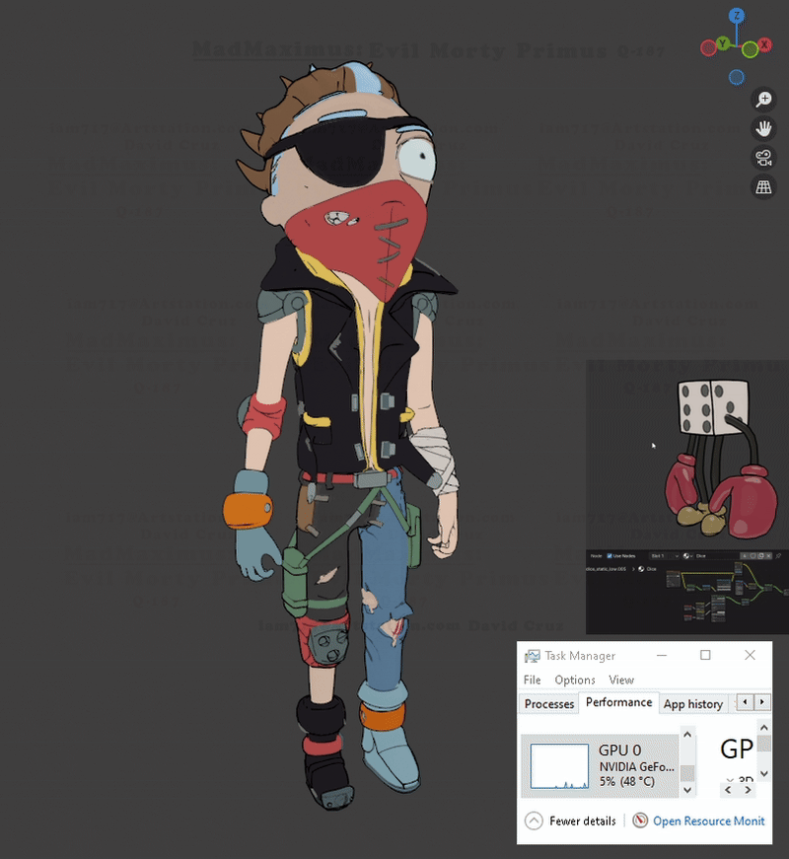This screenshot has height=859, width=789.
Task: Click fake user shield icon in node editor
Action: pos(753,556)
